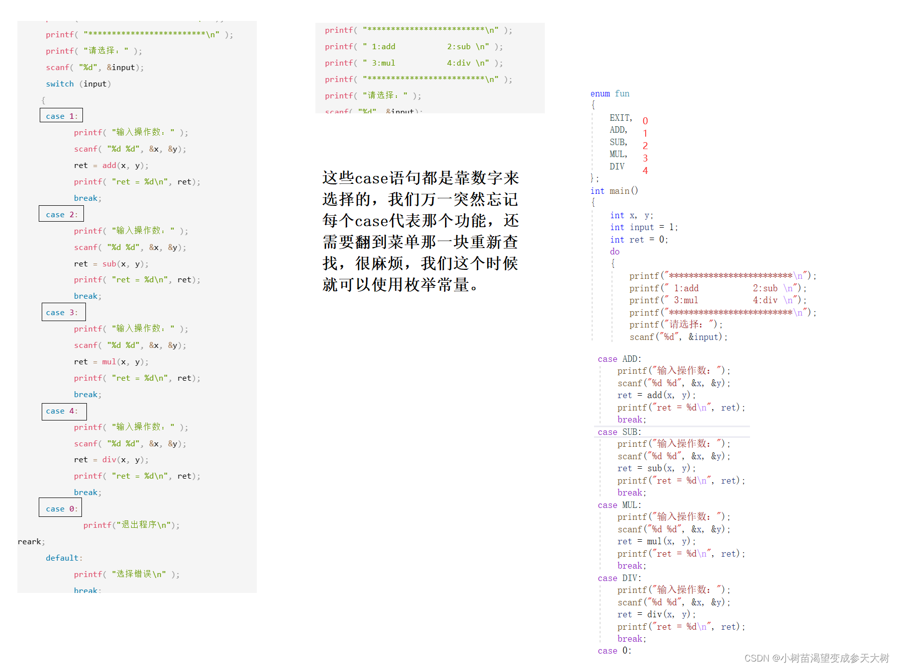Select the "ADD," enum member

point(619,130)
